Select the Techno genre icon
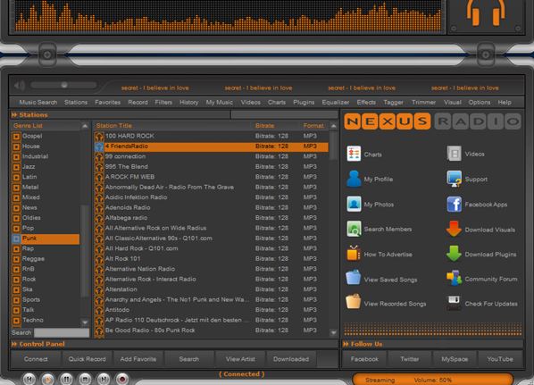Image resolution: width=534 pixels, height=385 pixels. tap(16, 321)
